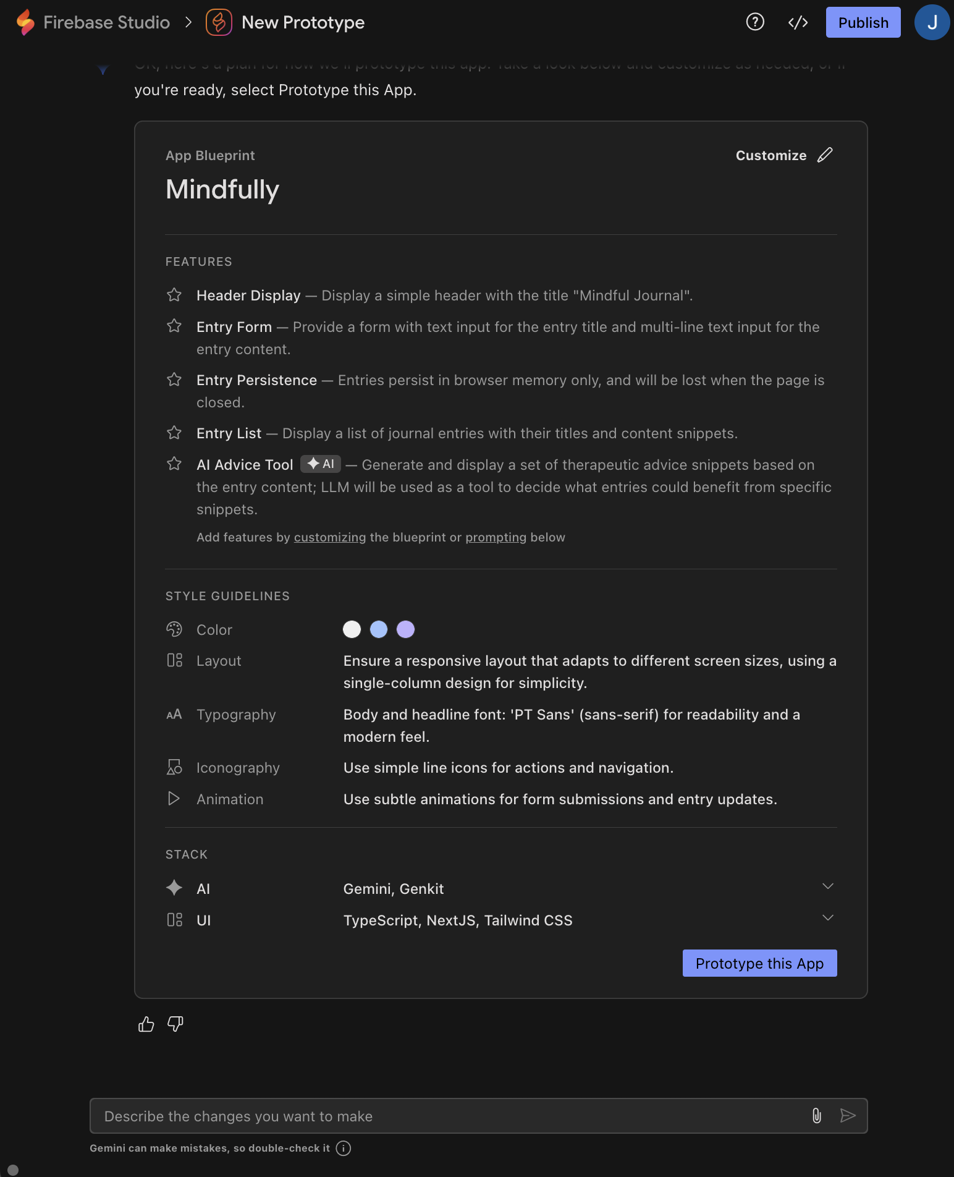Star the Header Display feature

click(174, 295)
